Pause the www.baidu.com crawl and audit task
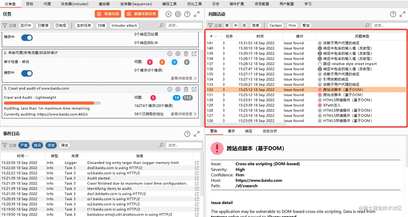 pos(170,89)
